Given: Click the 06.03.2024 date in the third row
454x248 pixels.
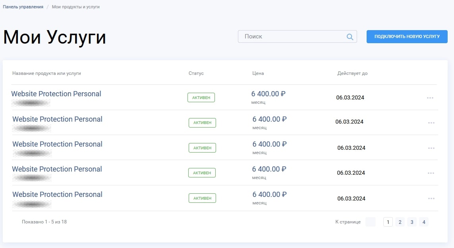Looking at the screenshot, I should pyautogui.click(x=351, y=148).
